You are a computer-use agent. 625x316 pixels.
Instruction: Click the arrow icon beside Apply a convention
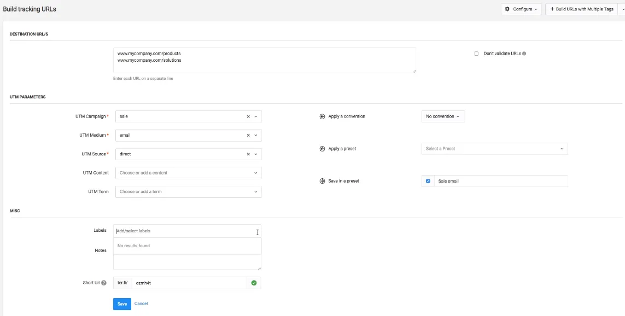[x=322, y=116]
